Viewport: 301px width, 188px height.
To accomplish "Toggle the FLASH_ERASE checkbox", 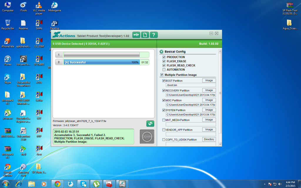I will click(x=164, y=61).
